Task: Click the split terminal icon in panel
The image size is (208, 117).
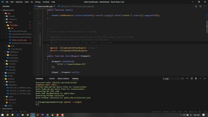Action: tap(192, 79)
